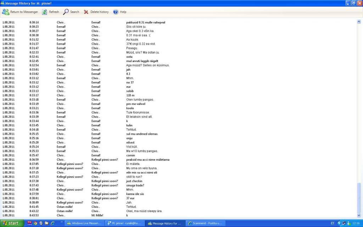
Task: Click the Return to Messenger people icon
Action: [6, 12]
